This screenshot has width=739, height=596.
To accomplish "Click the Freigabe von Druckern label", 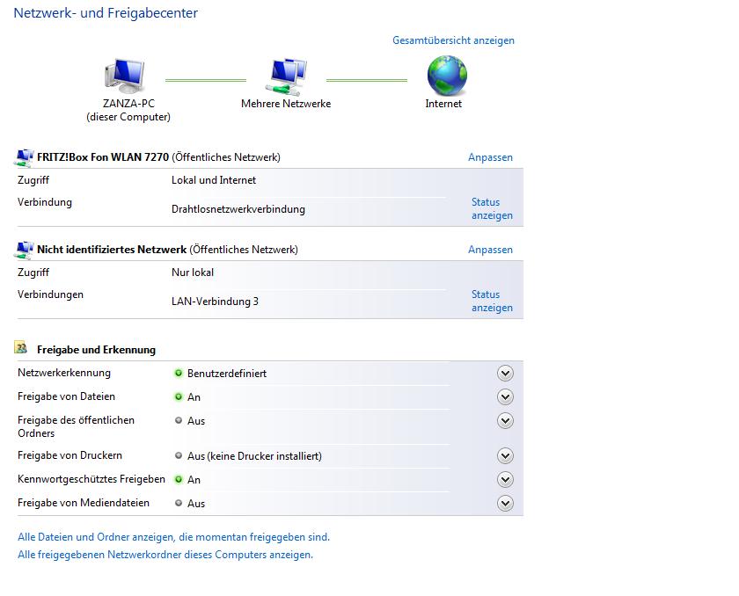I will [70, 455].
